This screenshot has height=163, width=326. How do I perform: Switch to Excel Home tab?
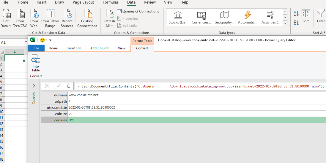tap(23, 2)
